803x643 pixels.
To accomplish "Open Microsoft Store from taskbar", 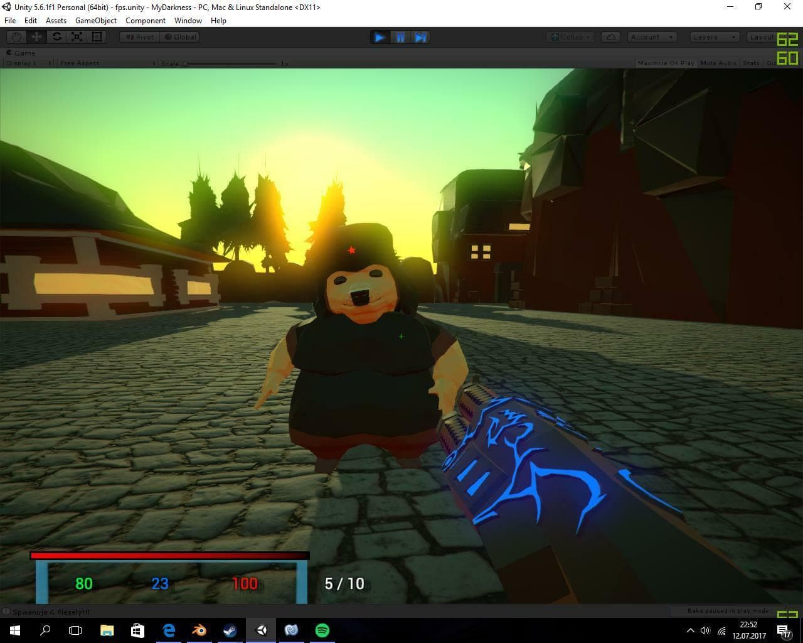I will (x=138, y=630).
